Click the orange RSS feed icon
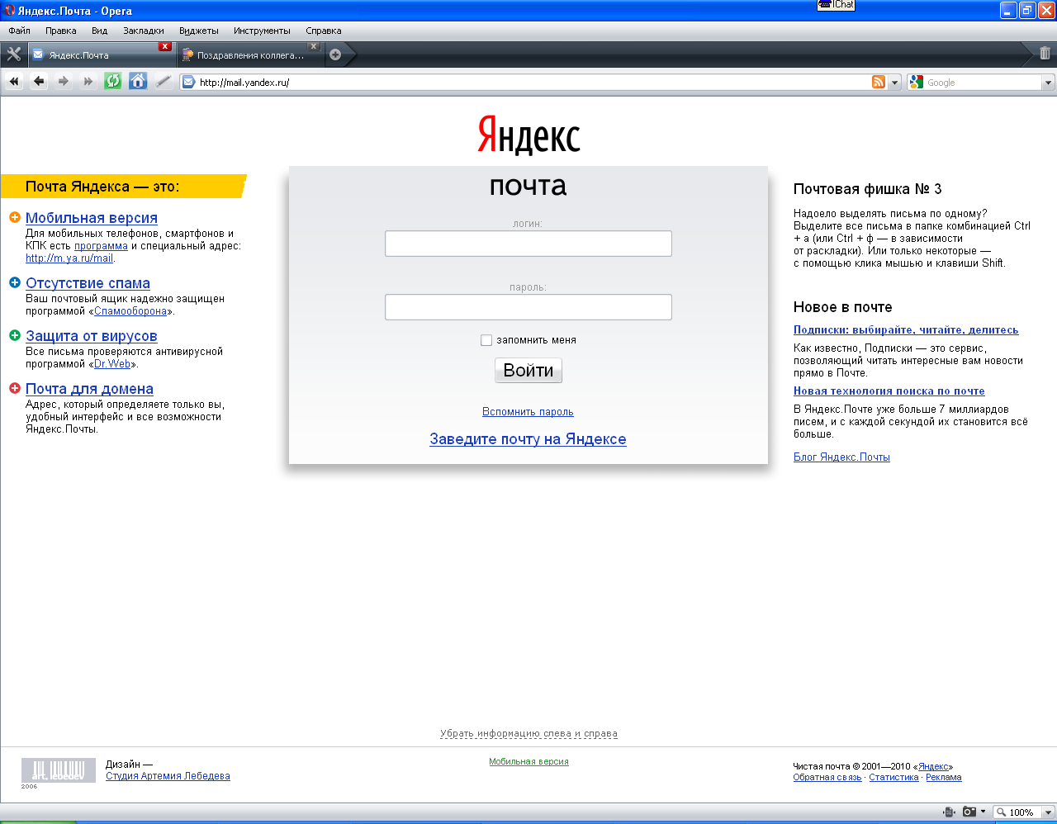Viewport: 1057px width, 824px height. pos(879,82)
